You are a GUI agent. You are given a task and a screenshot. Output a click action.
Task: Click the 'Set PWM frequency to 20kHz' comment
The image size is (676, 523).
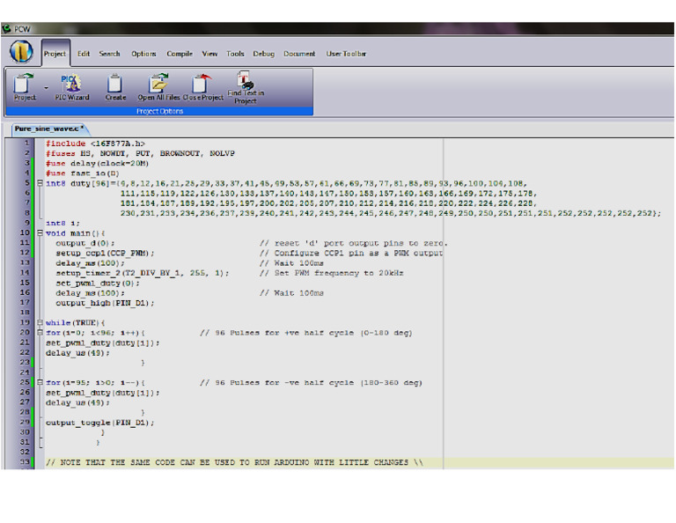(x=332, y=273)
